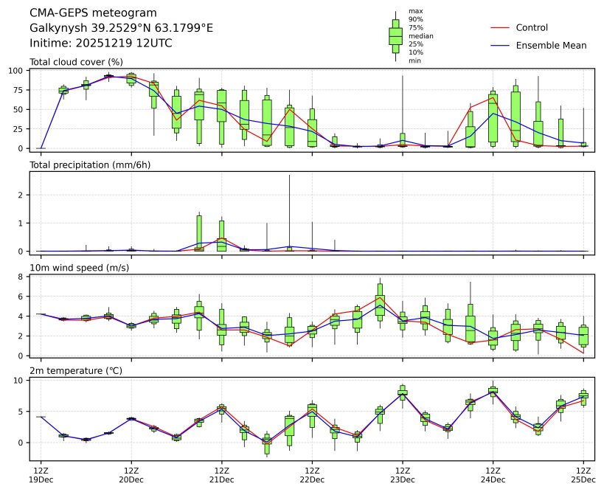The width and height of the screenshot is (604, 492).
Task: Select the Ensemble Mean legend label
Action: pos(551,46)
